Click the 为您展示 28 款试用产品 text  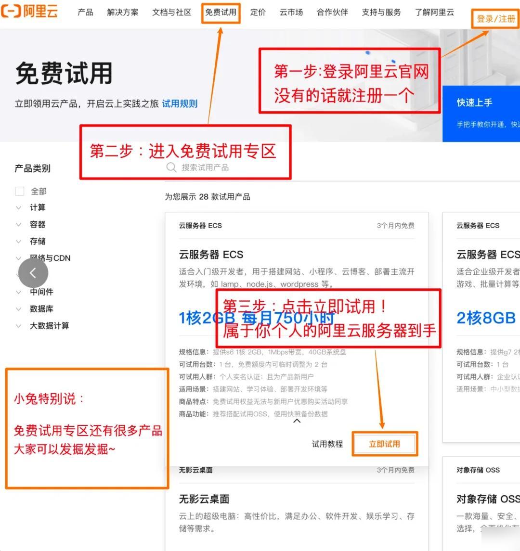click(x=208, y=197)
